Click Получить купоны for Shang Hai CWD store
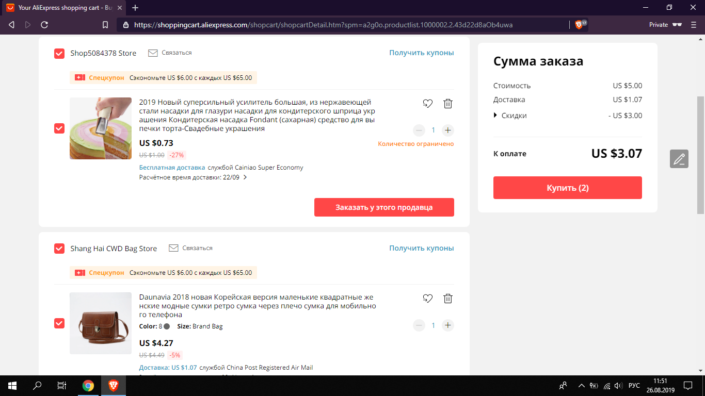Viewport: 705px width, 396px height. pos(422,248)
